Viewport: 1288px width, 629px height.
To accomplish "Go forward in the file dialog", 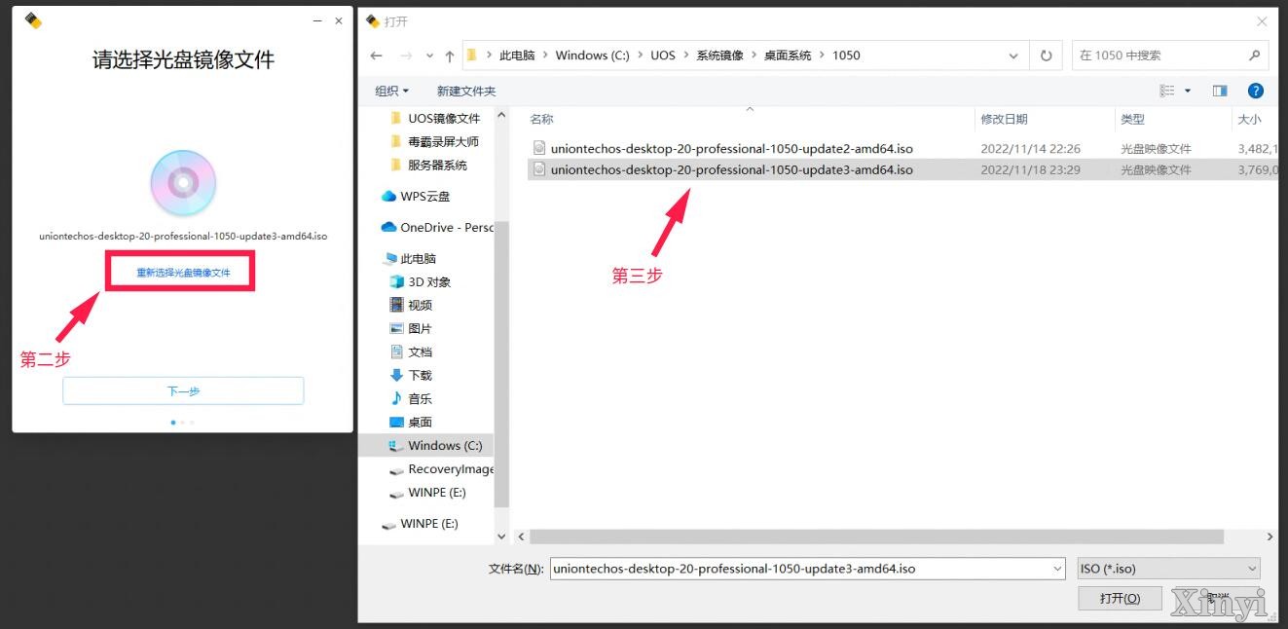I will [x=407, y=55].
